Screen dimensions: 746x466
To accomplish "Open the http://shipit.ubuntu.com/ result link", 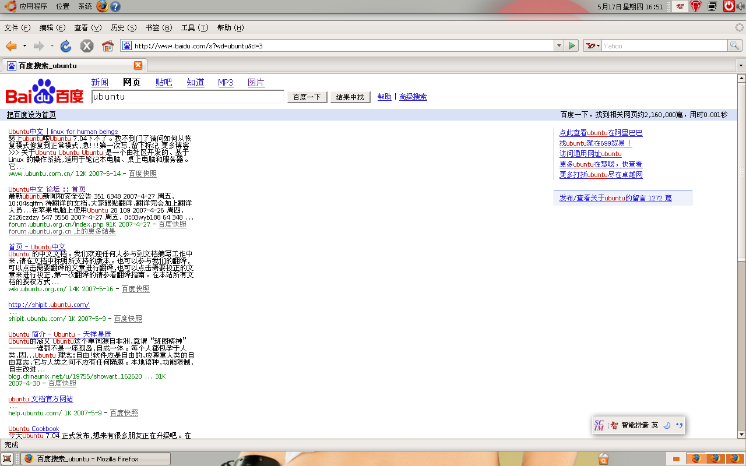I will pos(49,305).
